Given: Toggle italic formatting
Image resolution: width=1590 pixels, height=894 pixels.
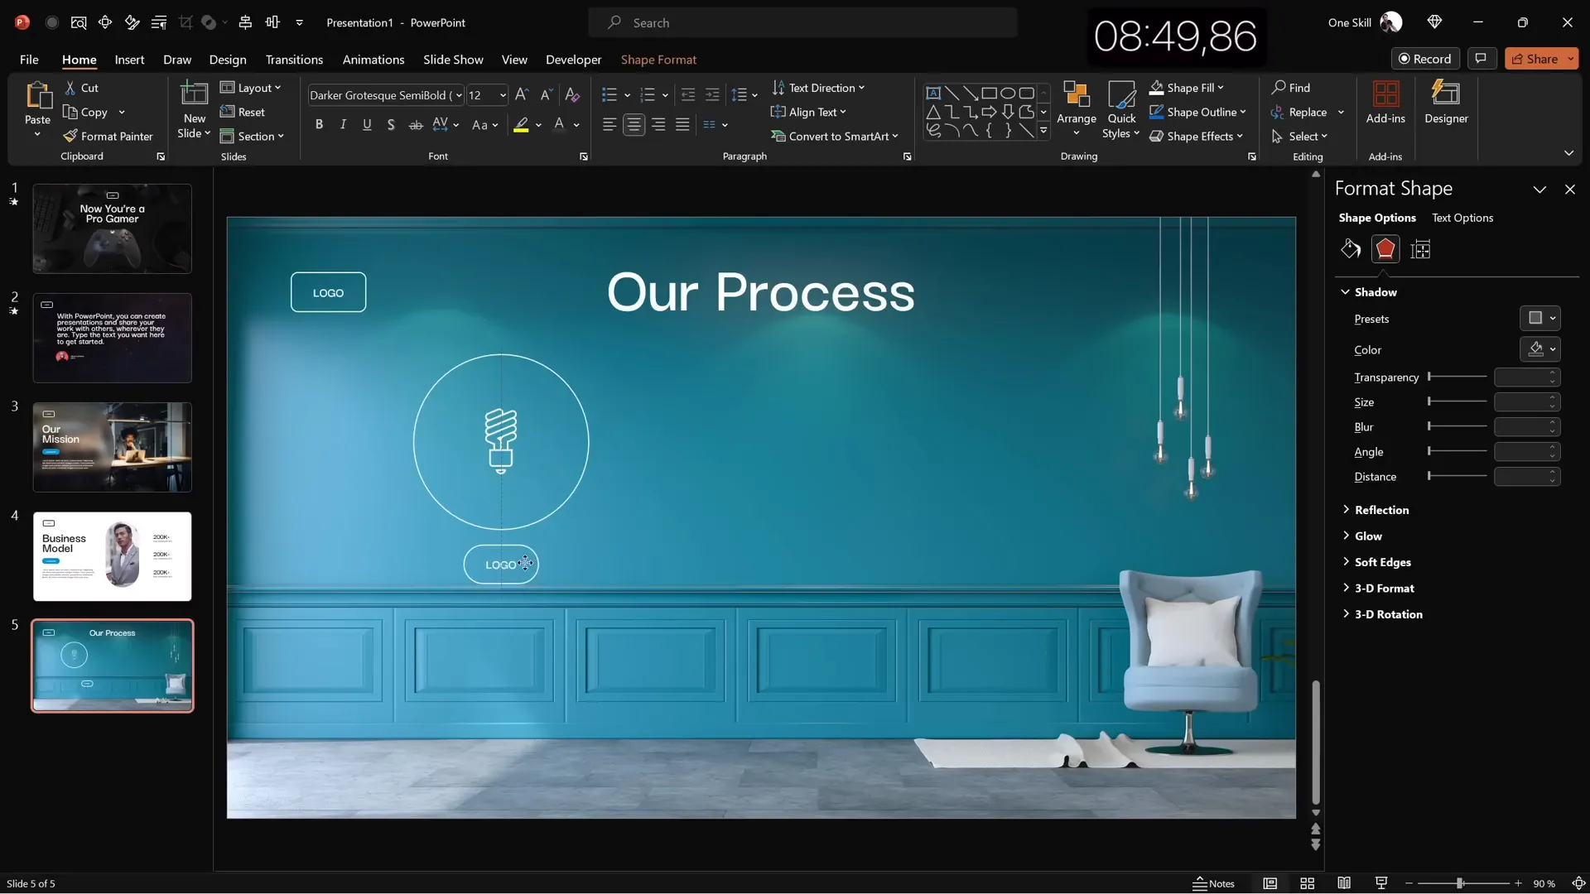Looking at the screenshot, I should (343, 124).
